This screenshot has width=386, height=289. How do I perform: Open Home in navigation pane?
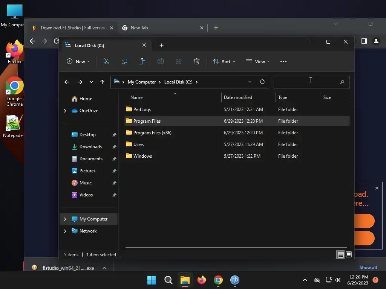86,99
